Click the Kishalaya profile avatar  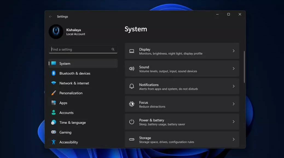[x=56, y=32]
